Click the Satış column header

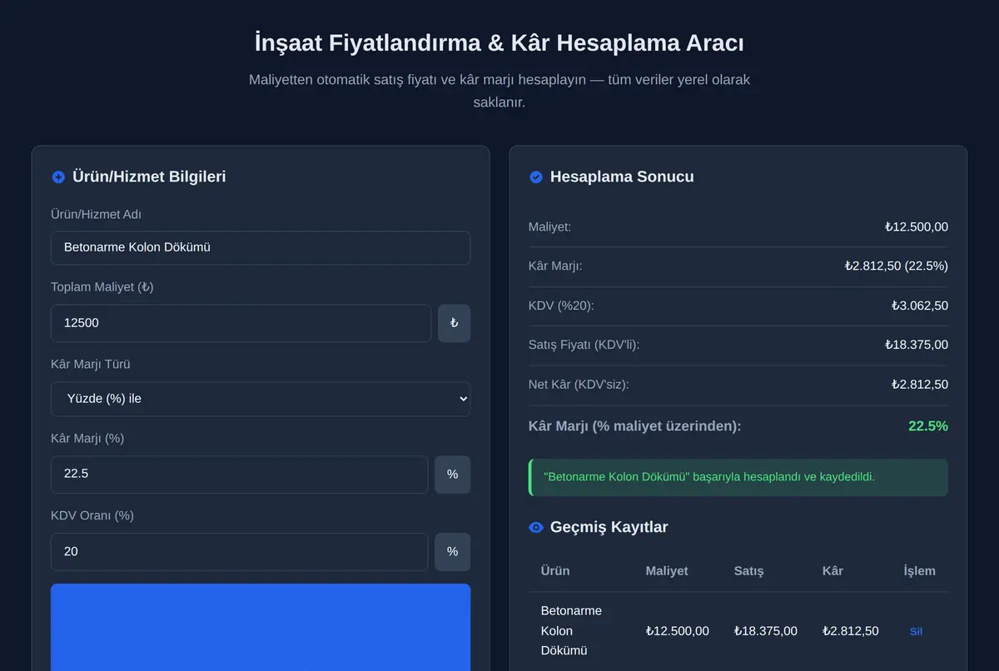tap(748, 571)
